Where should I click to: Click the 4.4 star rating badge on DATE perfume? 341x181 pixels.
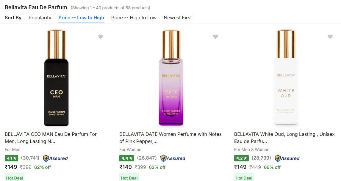tap(126, 158)
